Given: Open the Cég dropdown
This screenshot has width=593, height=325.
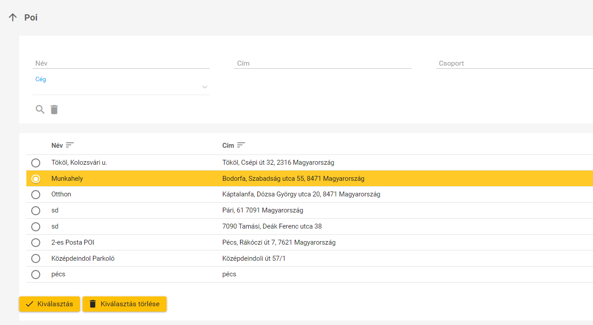Looking at the screenshot, I should coord(121,87).
